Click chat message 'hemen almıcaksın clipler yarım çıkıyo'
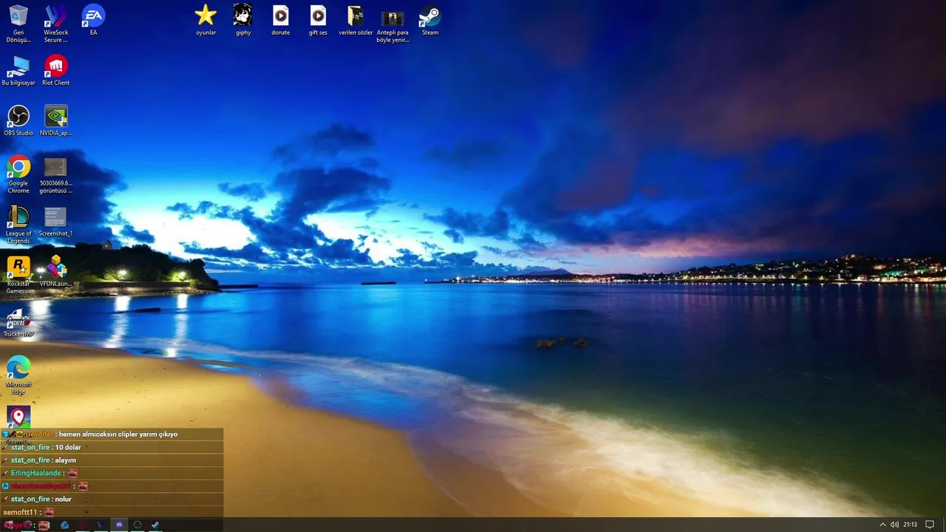The height and width of the screenshot is (532, 946). [118, 434]
